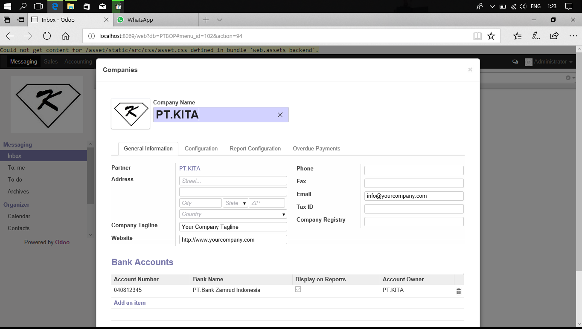Image resolution: width=582 pixels, height=329 pixels.
Task: Add page to favorites with star icon
Action: (491, 36)
